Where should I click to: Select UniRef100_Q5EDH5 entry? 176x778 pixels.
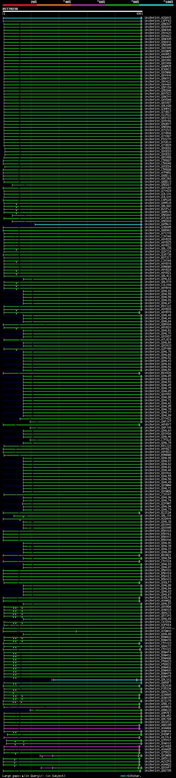[158, 45]
